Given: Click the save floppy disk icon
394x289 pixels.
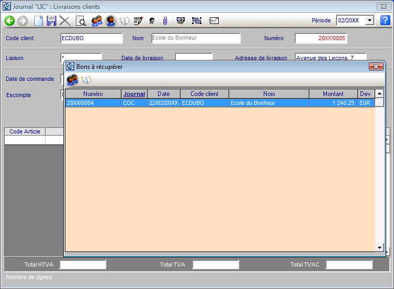Looking at the screenshot, I should pyautogui.click(x=51, y=21).
